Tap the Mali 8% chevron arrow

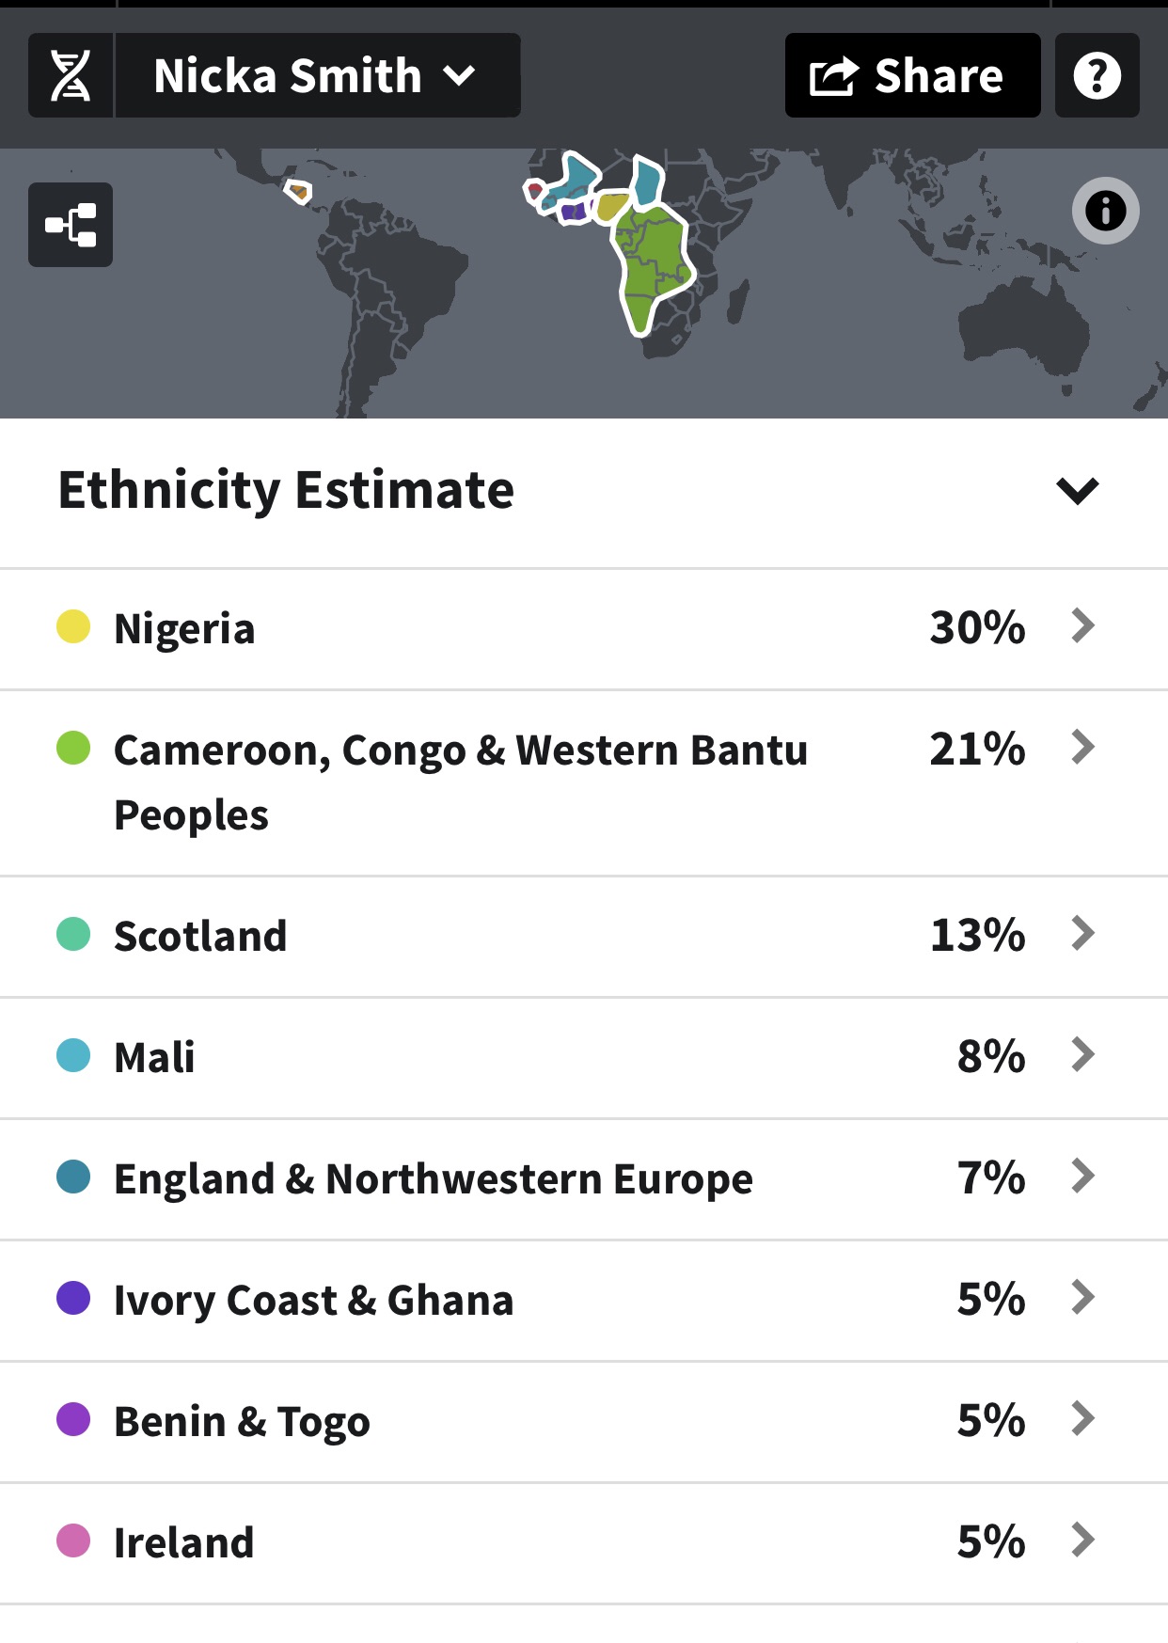(1083, 1055)
